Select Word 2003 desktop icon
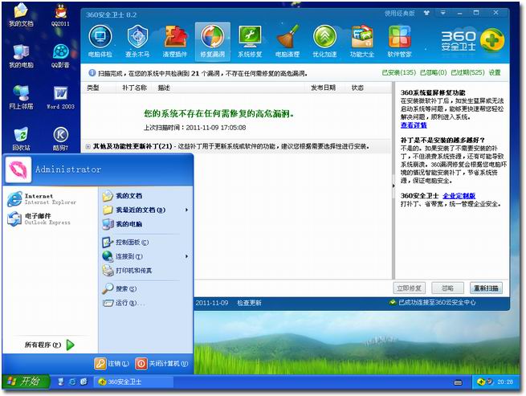This screenshot has width=526, height=396. [x=61, y=98]
